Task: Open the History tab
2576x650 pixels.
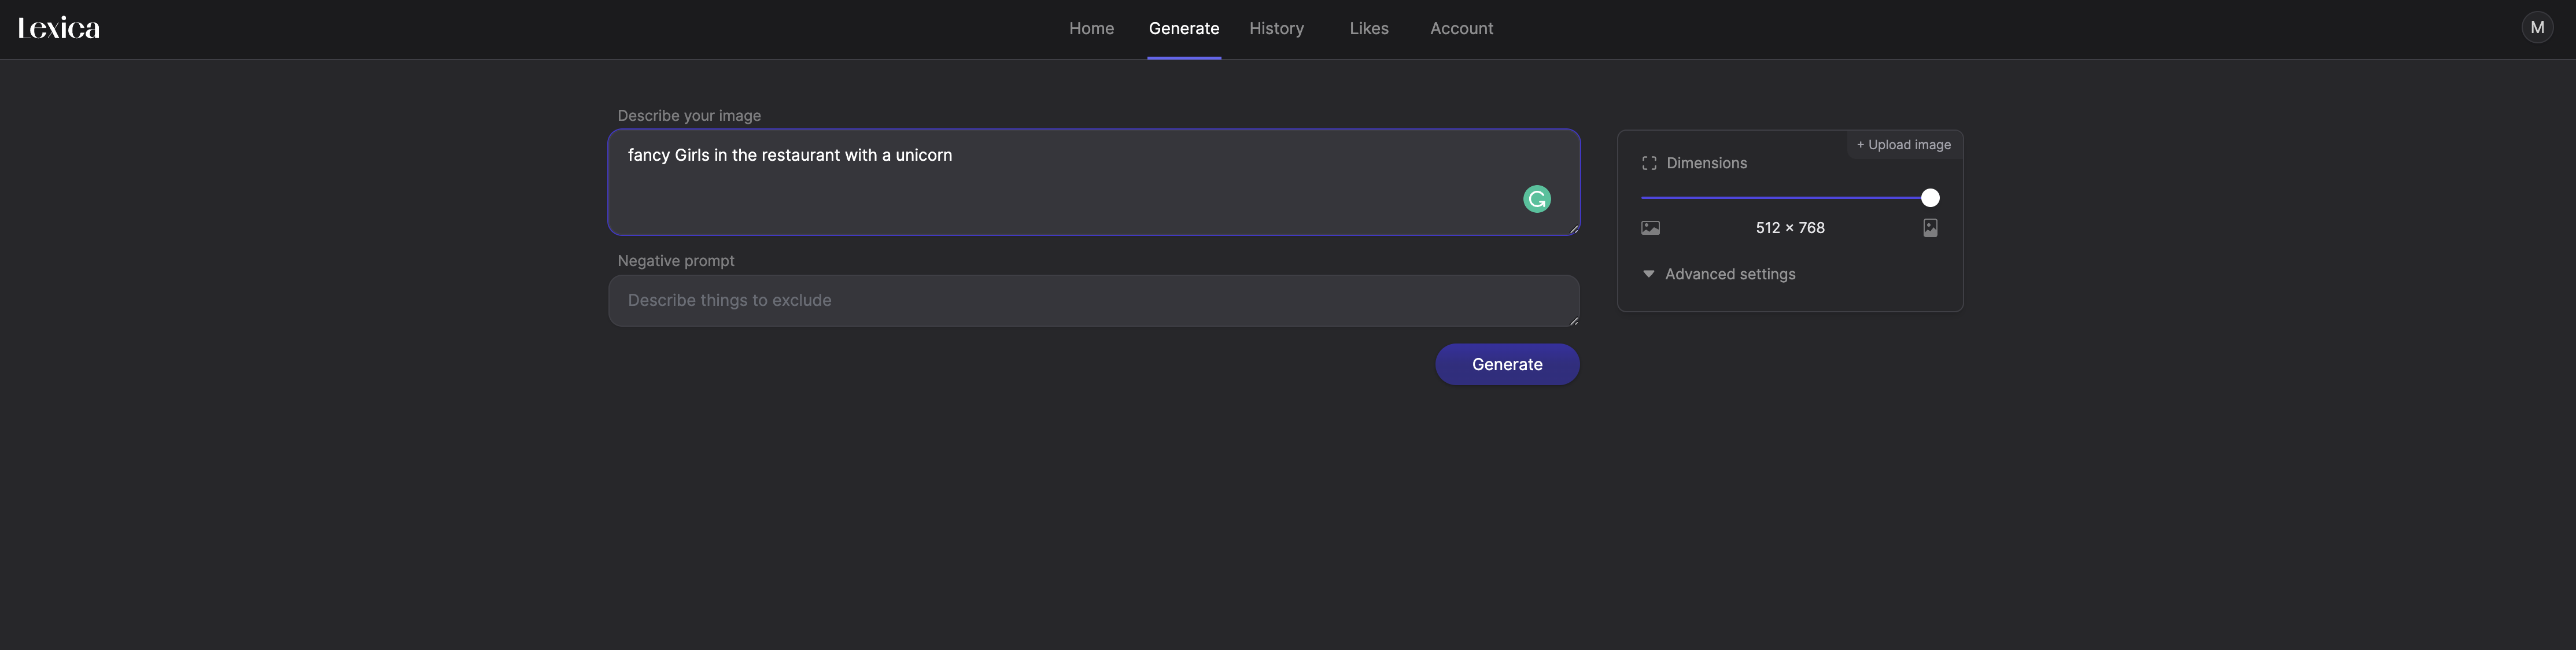Action: pos(1276,28)
